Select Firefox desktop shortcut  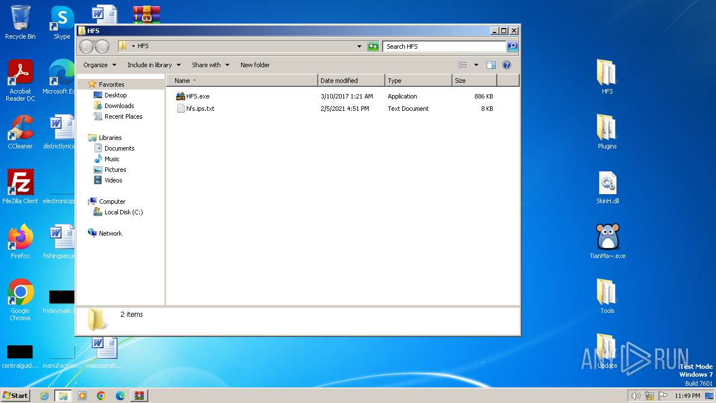[x=20, y=242]
